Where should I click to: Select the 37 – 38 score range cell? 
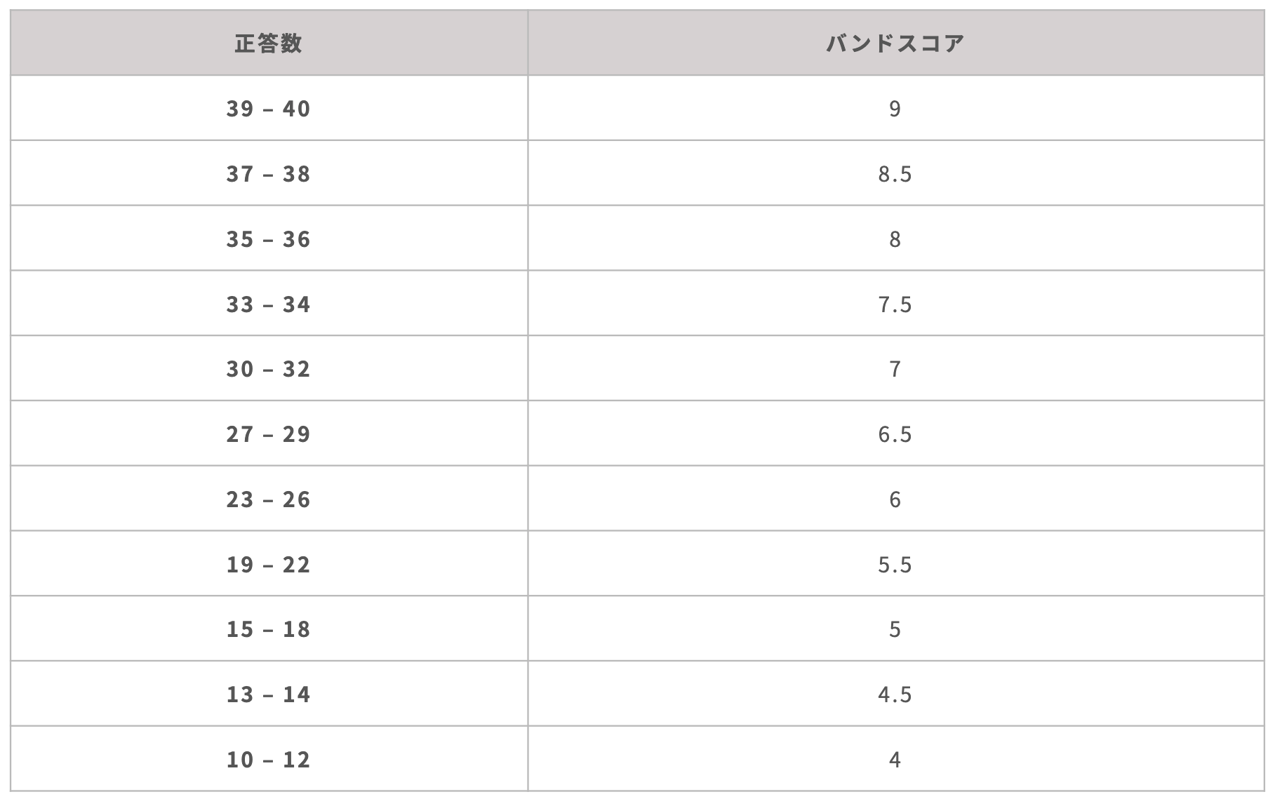(269, 173)
